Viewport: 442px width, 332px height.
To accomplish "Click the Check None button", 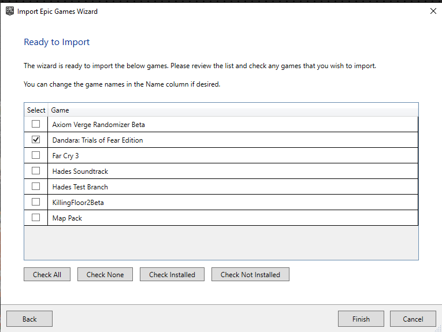I will point(105,274).
